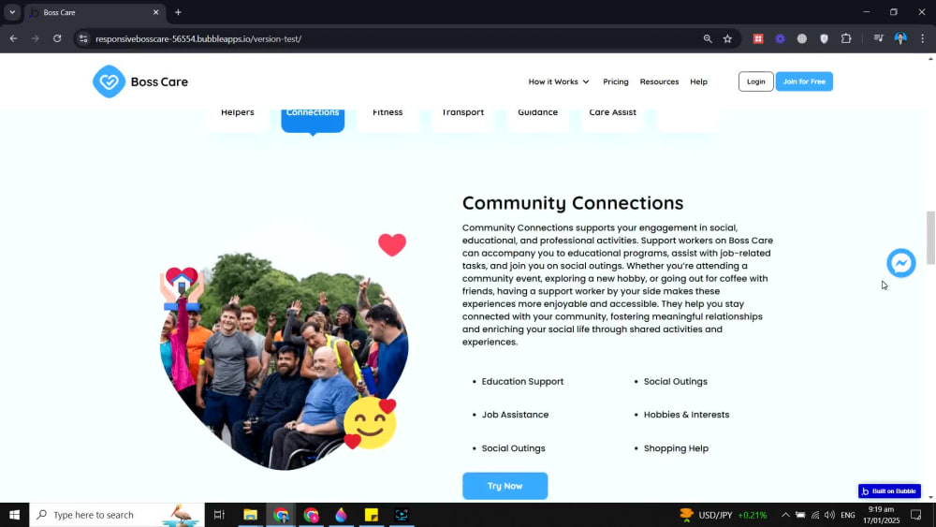Screen dimensions: 936x527
Task: Click the globe extension icon
Action: 802,38
